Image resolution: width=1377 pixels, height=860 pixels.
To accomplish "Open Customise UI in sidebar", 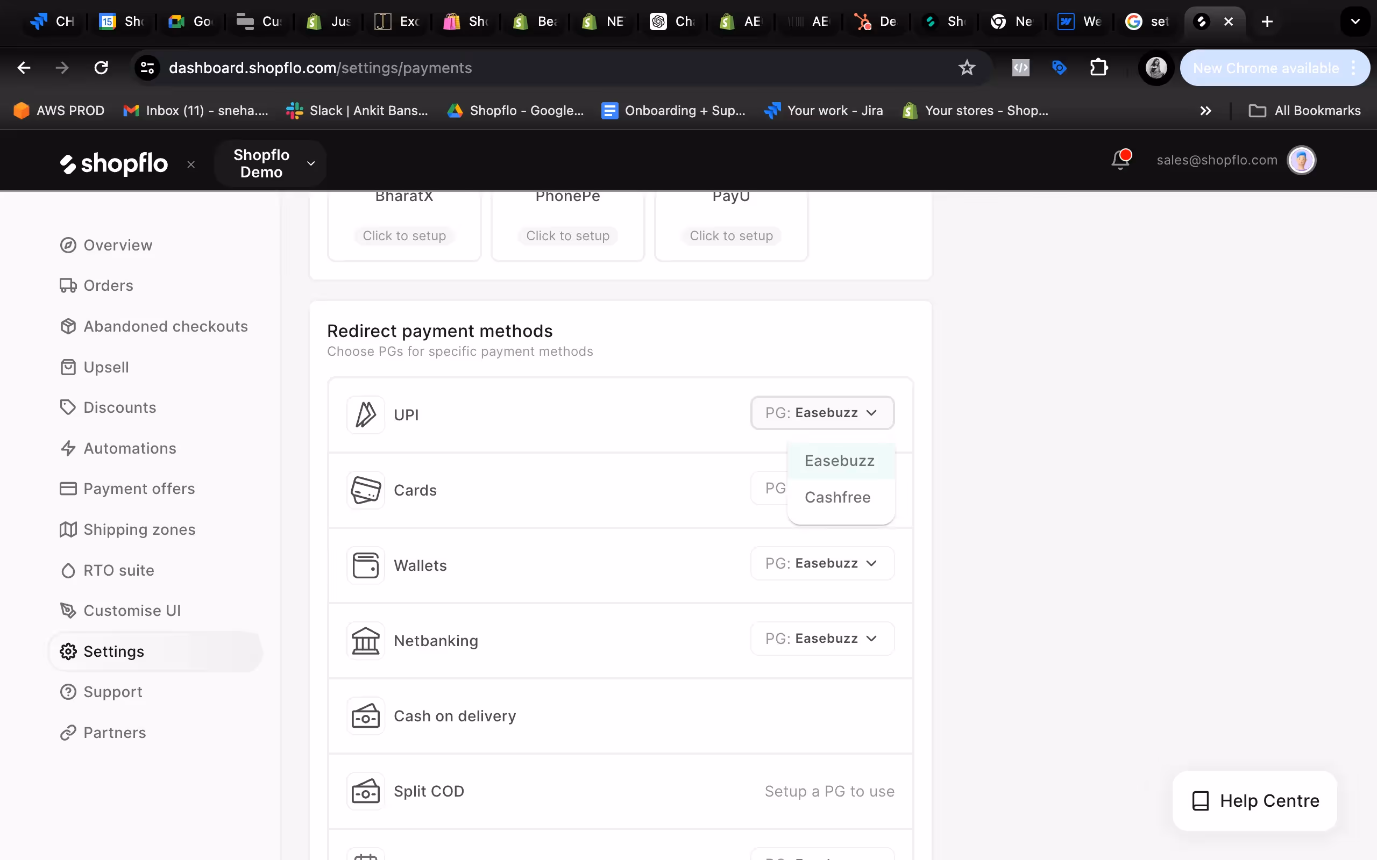I will [120, 611].
